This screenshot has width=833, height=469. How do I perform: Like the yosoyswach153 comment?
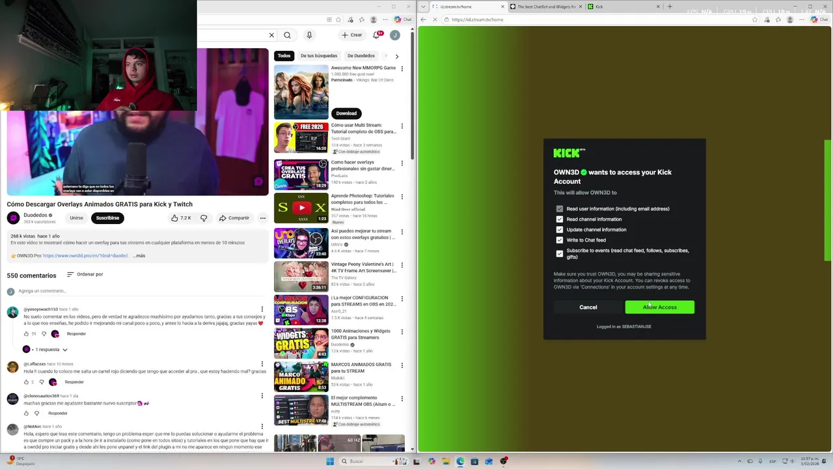pyautogui.click(x=27, y=334)
